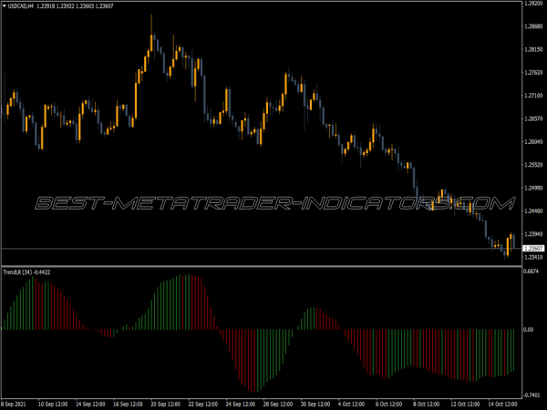This screenshot has height=410, width=547.
Task: Click price level 1.27100 on the scale
Action: click(533, 96)
